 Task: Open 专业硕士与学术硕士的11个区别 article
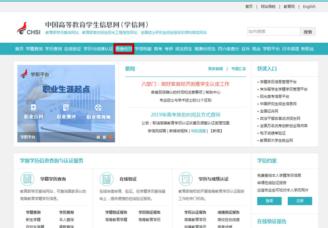pos(185,100)
